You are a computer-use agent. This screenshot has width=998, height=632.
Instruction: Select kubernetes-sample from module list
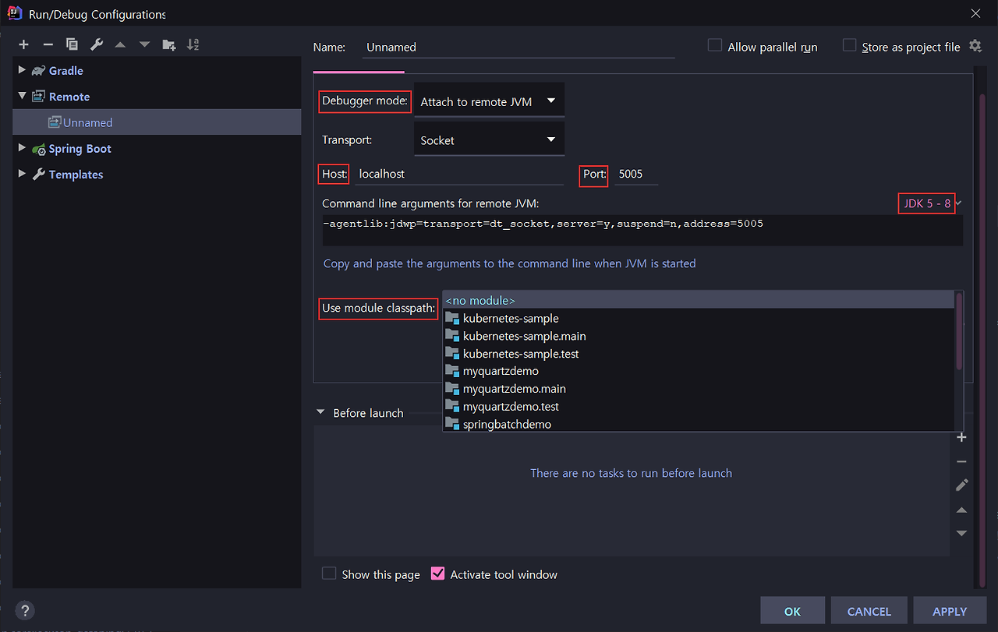tap(511, 318)
